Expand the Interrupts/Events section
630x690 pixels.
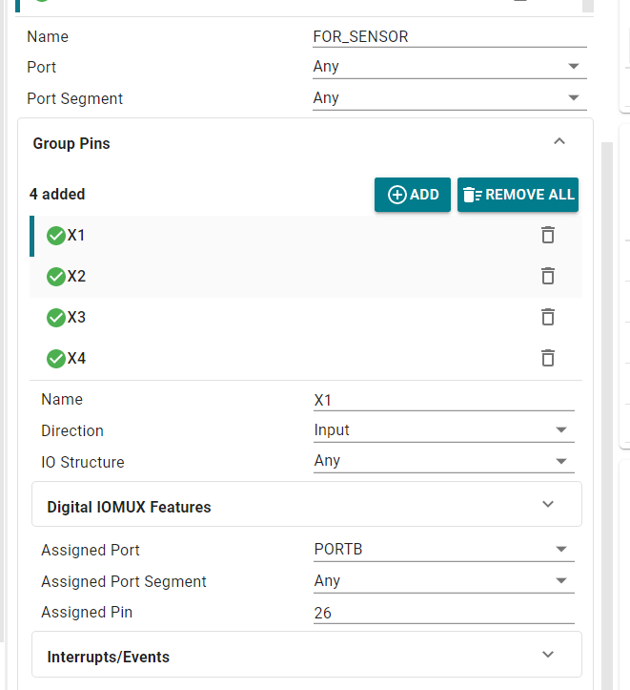[548, 655]
